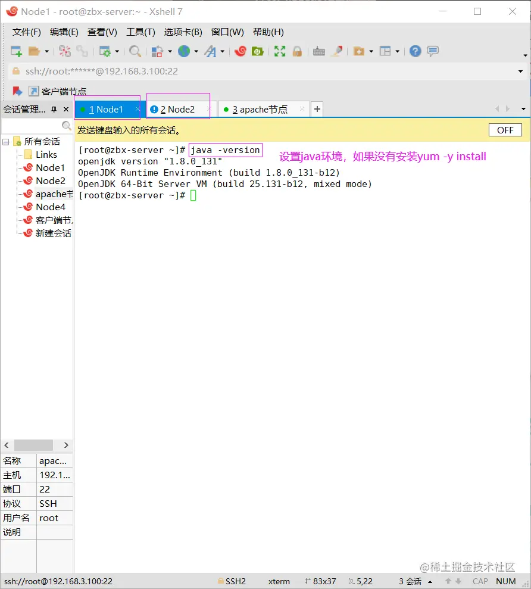531x589 pixels.
Task: Open the 选项卡(B) menu
Action: click(x=183, y=32)
